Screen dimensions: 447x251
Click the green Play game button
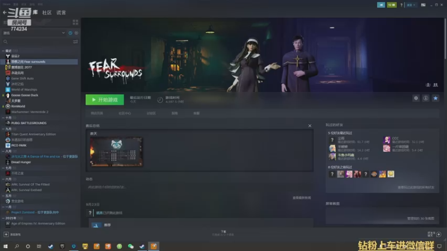point(104,100)
